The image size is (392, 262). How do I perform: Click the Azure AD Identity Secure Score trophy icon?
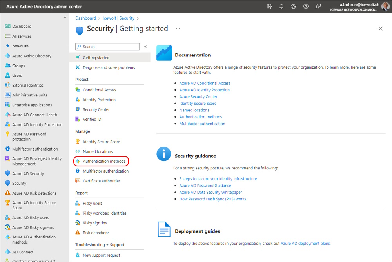pos(7,203)
